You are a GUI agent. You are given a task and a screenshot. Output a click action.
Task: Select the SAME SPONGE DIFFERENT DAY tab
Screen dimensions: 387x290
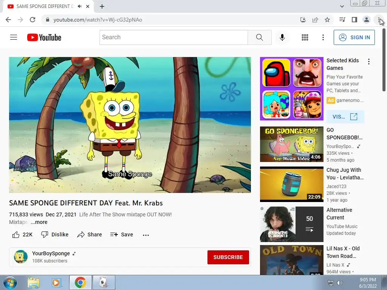45,6
